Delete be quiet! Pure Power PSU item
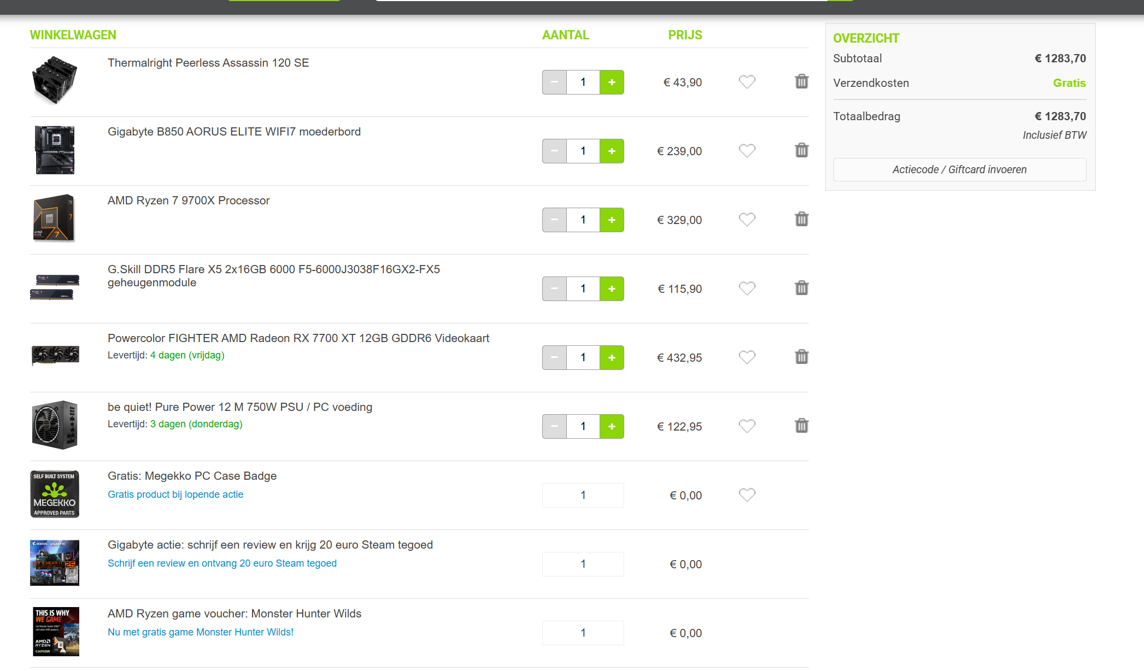The width and height of the screenshot is (1144, 671). coord(801,426)
